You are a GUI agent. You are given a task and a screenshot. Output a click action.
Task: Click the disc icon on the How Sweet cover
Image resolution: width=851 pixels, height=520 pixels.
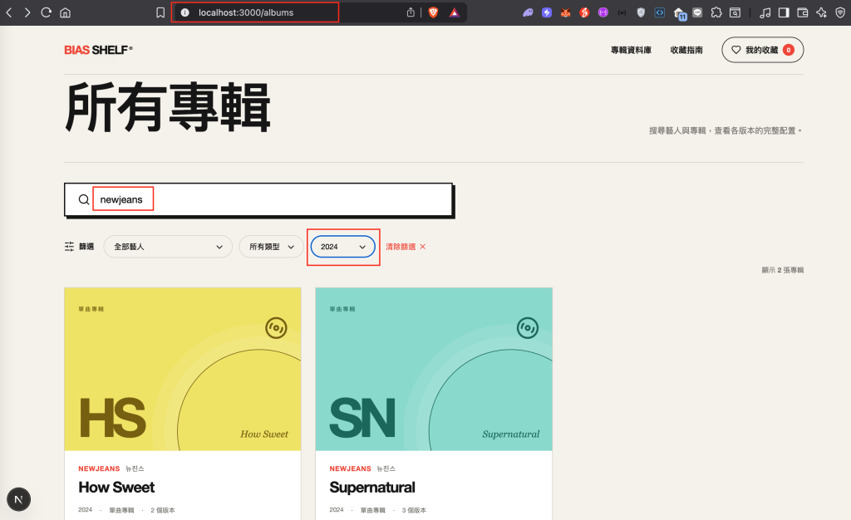(276, 327)
